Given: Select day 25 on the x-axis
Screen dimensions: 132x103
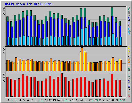Looking at the screenshot, I should [101, 100].
